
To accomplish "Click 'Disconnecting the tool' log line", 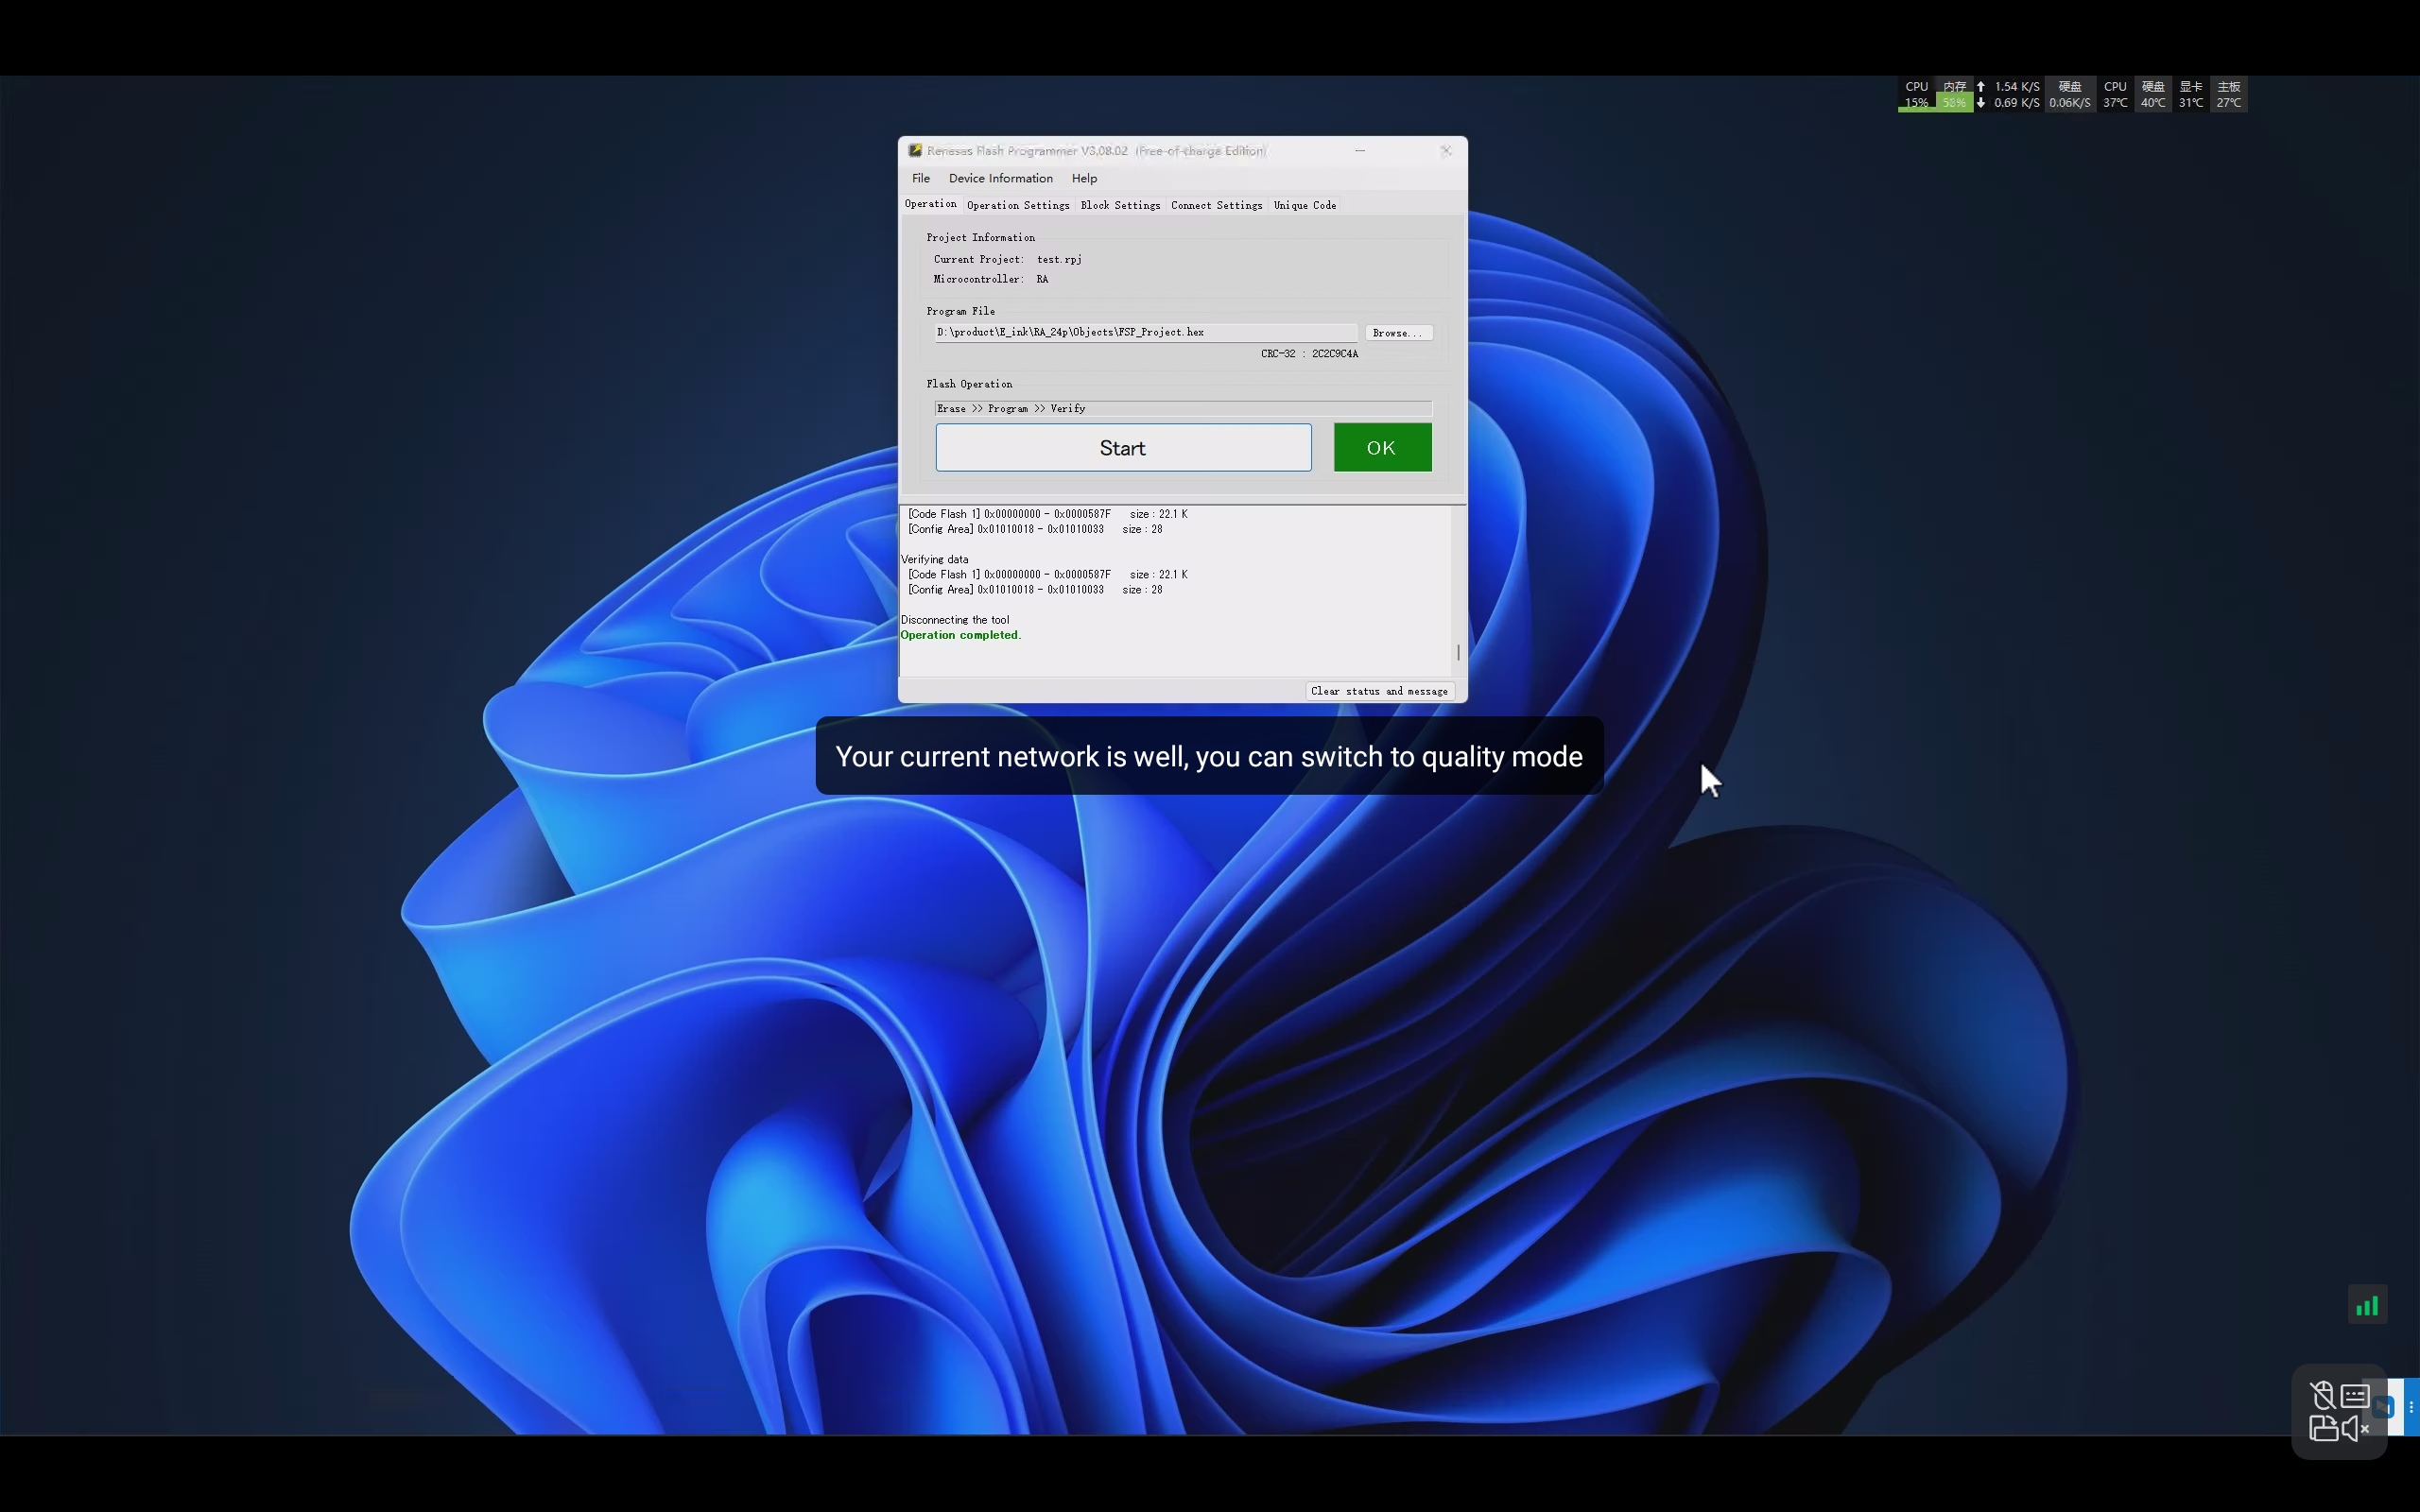I will click(955, 620).
